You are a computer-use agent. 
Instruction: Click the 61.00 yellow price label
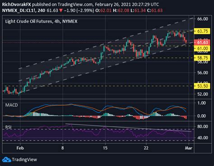pos(202,48)
